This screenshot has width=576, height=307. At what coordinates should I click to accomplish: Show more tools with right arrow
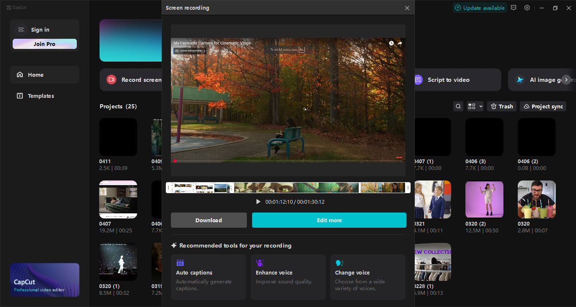(x=566, y=80)
